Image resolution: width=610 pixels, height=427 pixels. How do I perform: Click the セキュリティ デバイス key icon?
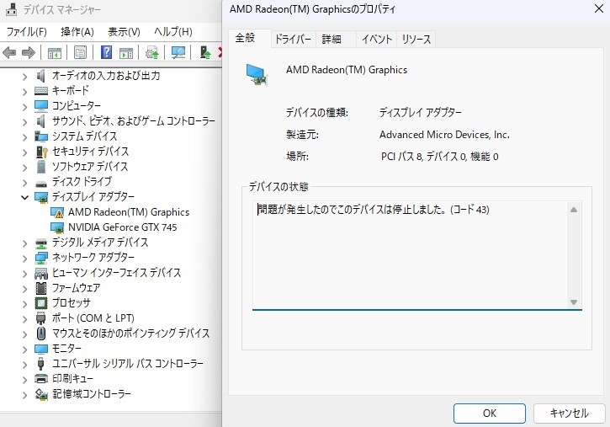(x=41, y=152)
